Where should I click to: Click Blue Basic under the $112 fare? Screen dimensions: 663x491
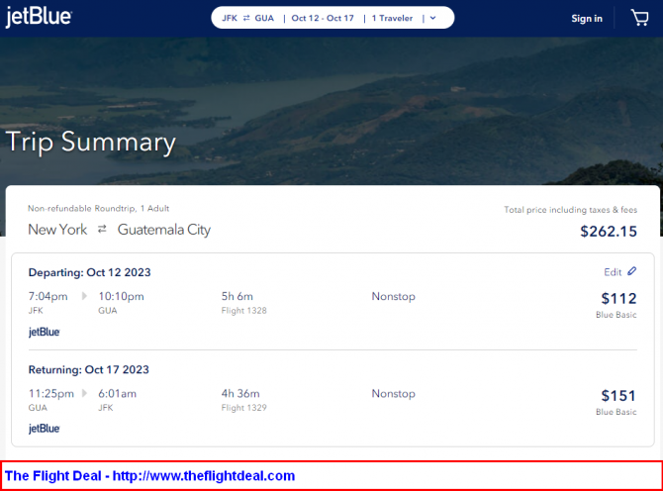(616, 315)
